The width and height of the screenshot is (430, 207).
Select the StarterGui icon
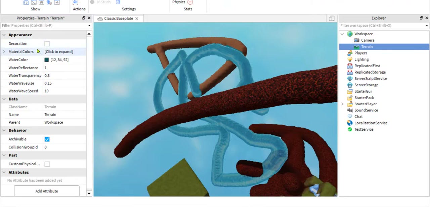click(350, 91)
